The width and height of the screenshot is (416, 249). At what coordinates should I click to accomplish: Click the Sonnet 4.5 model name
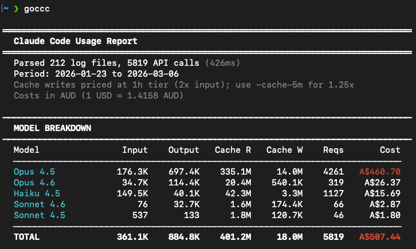[40, 215]
